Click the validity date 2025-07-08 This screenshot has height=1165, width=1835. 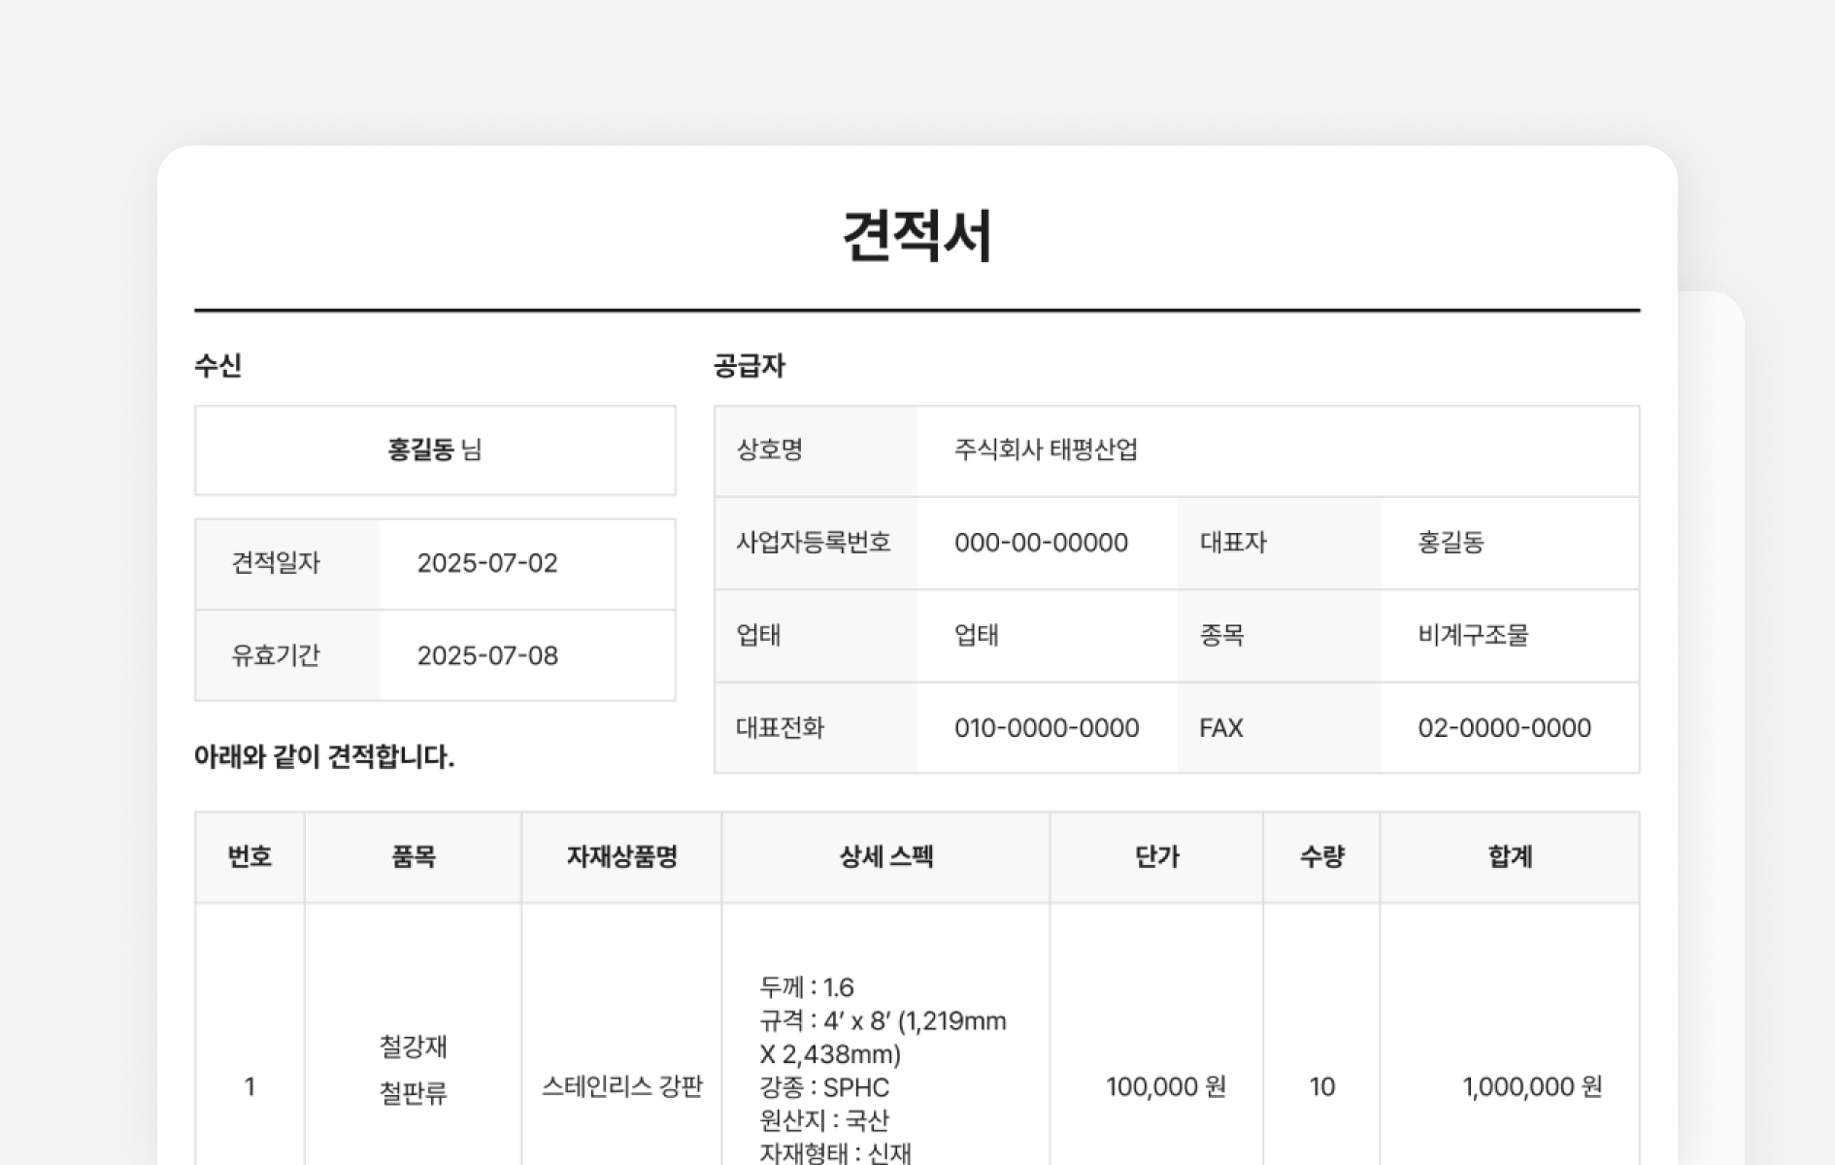click(487, 656)
